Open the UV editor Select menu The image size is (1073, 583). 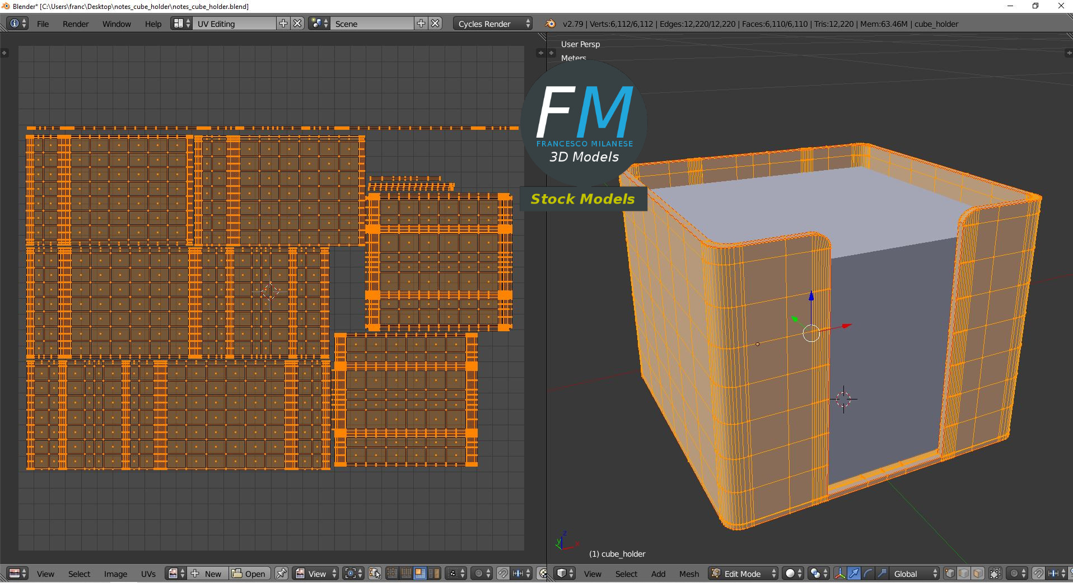[79, 574]
